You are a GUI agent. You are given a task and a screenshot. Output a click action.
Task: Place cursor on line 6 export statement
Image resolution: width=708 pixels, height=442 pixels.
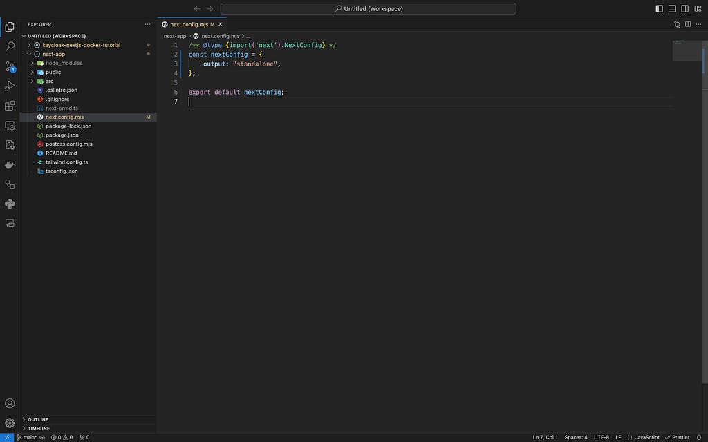pyautogui.click(x=236, y=92)
